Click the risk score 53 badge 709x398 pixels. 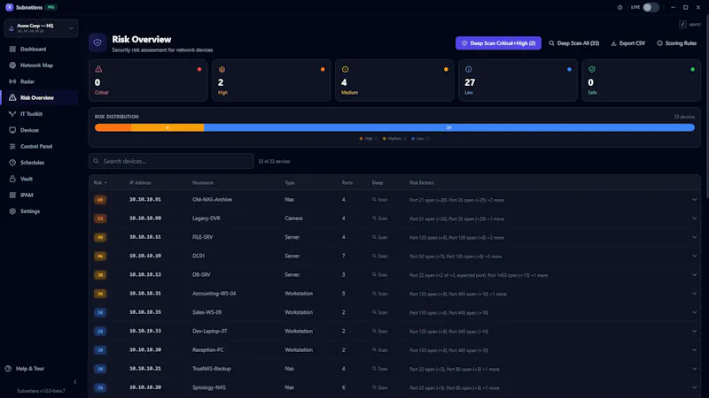(100, 218)
